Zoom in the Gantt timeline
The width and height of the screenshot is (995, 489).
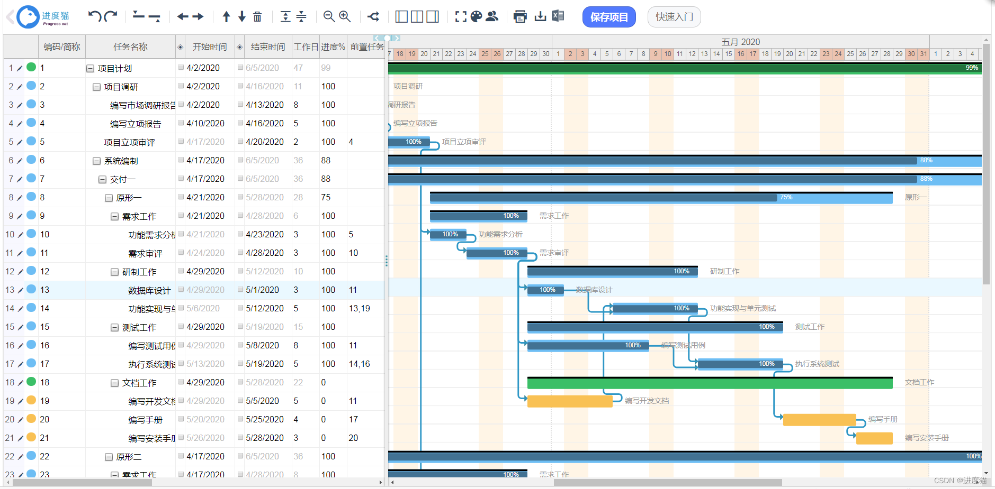(345, 17)
